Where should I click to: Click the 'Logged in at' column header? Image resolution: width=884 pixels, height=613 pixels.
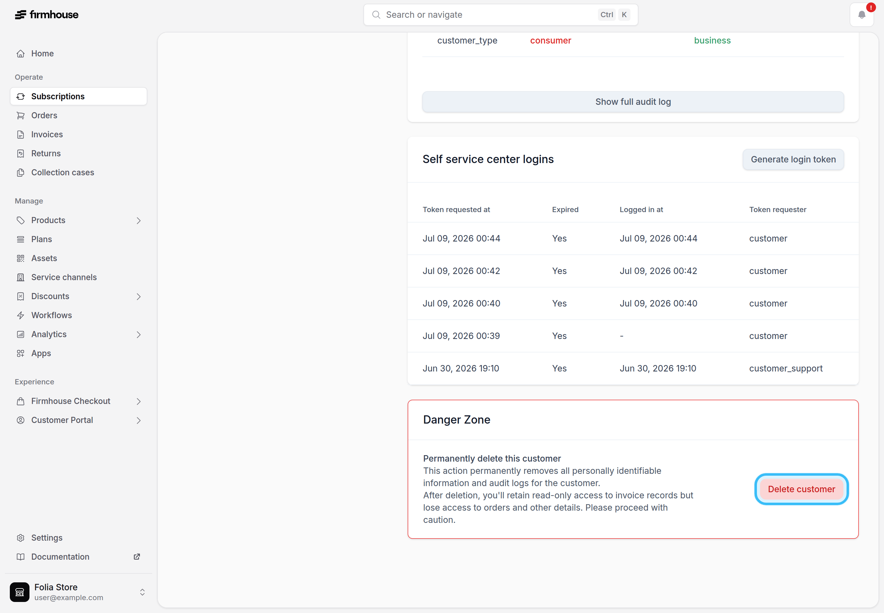[x=641, y=210]
